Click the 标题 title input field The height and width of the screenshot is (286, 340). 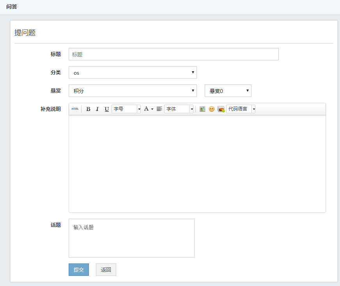coord(174,54)
